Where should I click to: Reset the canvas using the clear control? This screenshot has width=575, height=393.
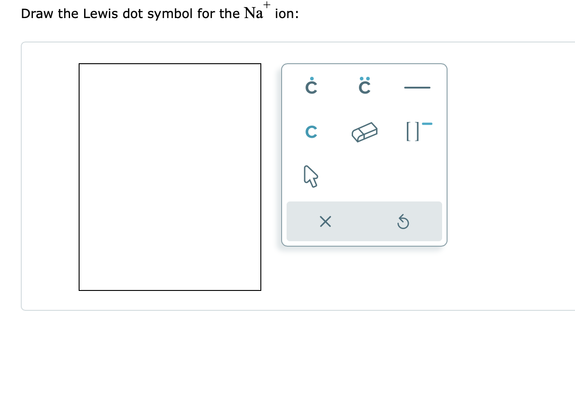pyautogui.click(x=325, y=221)
